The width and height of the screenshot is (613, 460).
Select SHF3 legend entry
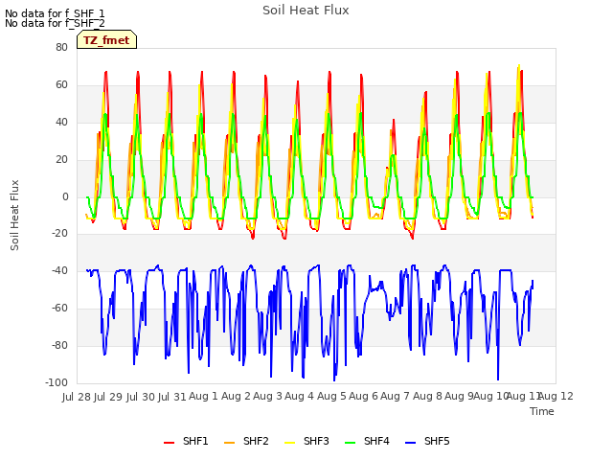[x=306, y=442]
